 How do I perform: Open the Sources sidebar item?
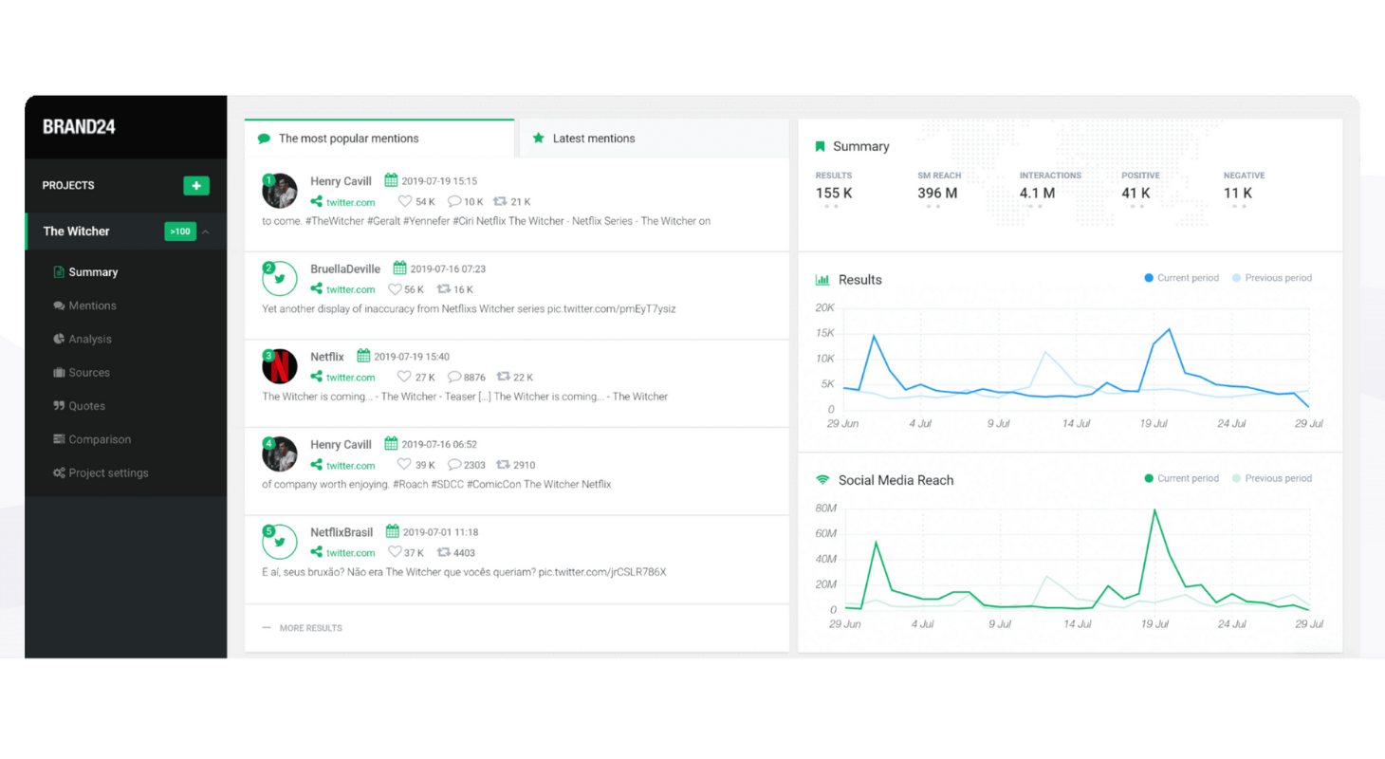point(89,373)
